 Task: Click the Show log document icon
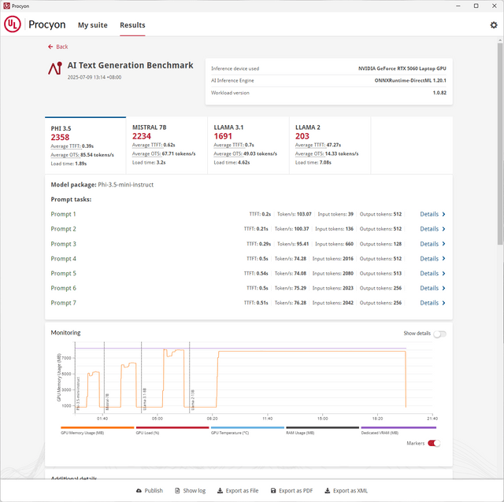pos(177,490)
